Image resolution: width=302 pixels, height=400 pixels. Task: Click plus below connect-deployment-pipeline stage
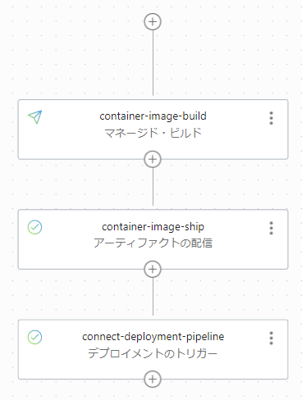click(x=153, y=380)
